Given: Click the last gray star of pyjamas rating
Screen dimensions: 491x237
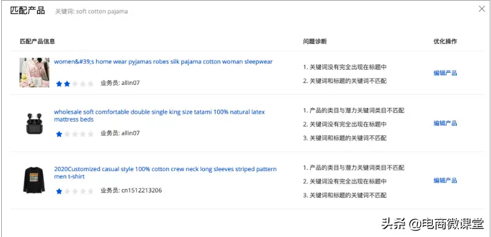Looking at the screenshot, I should pyautogui.click(x=91, y=84).
